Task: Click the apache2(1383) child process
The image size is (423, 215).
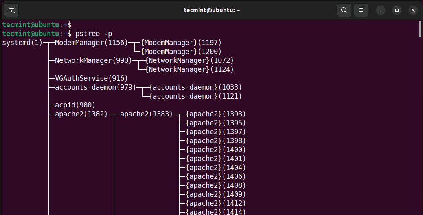Action: pyautogui.click(x=146, y=114)
